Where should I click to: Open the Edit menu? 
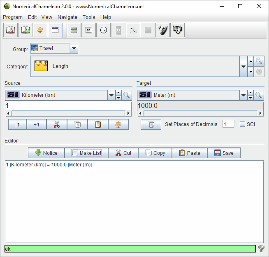pyautogui.click(x=32, y=17)
